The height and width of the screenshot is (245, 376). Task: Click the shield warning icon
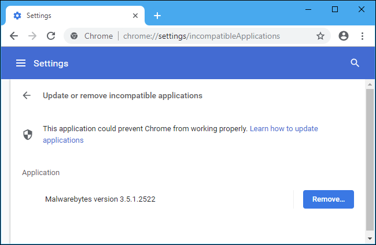[27, 135]
